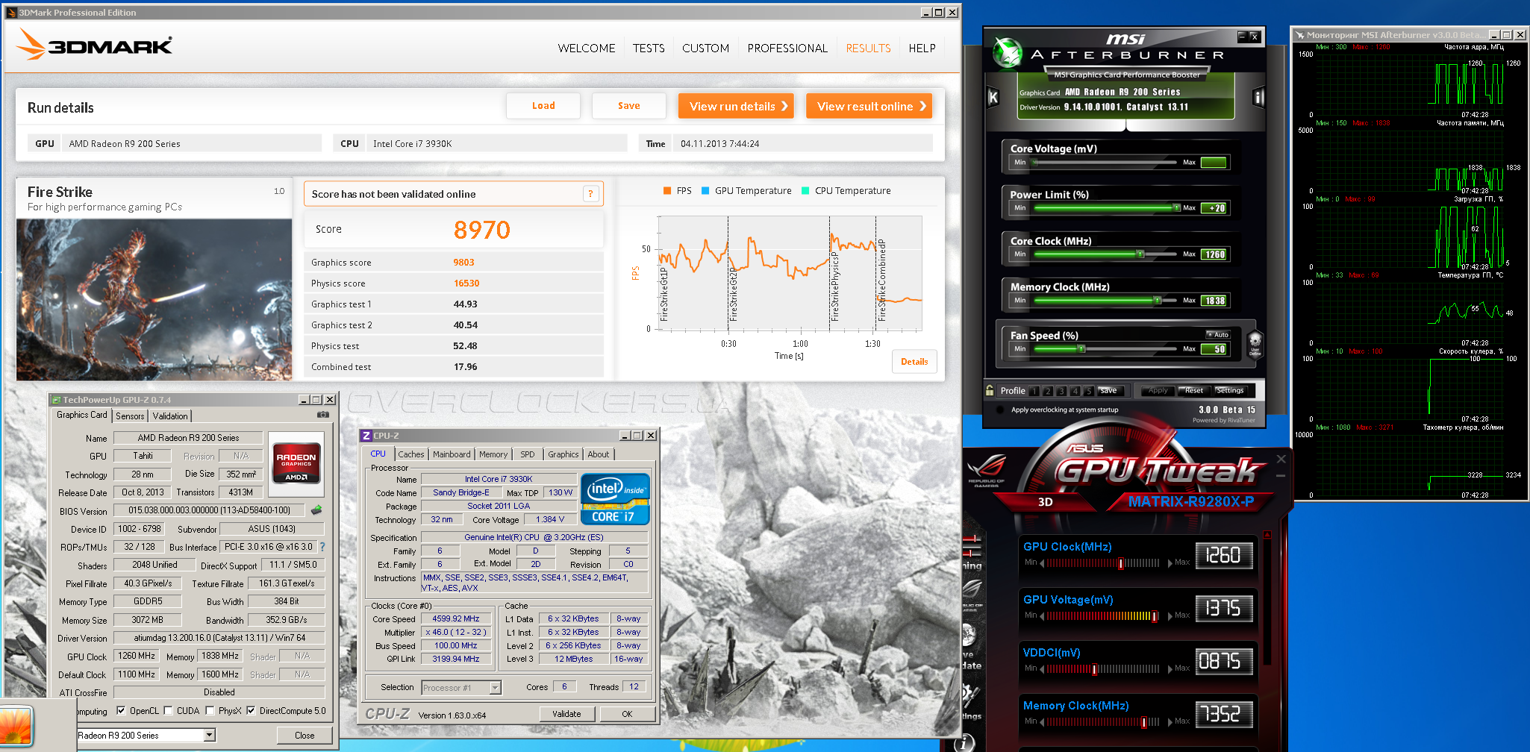
Task: Select Afterburner profile slot 2
Action: (x=1048, y=391)
